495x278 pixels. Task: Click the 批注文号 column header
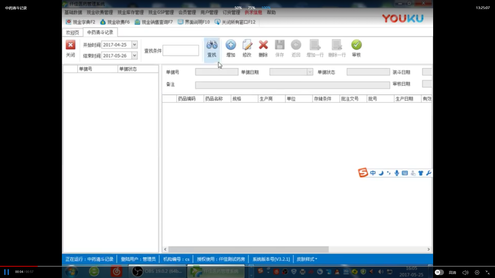(353, 99)
